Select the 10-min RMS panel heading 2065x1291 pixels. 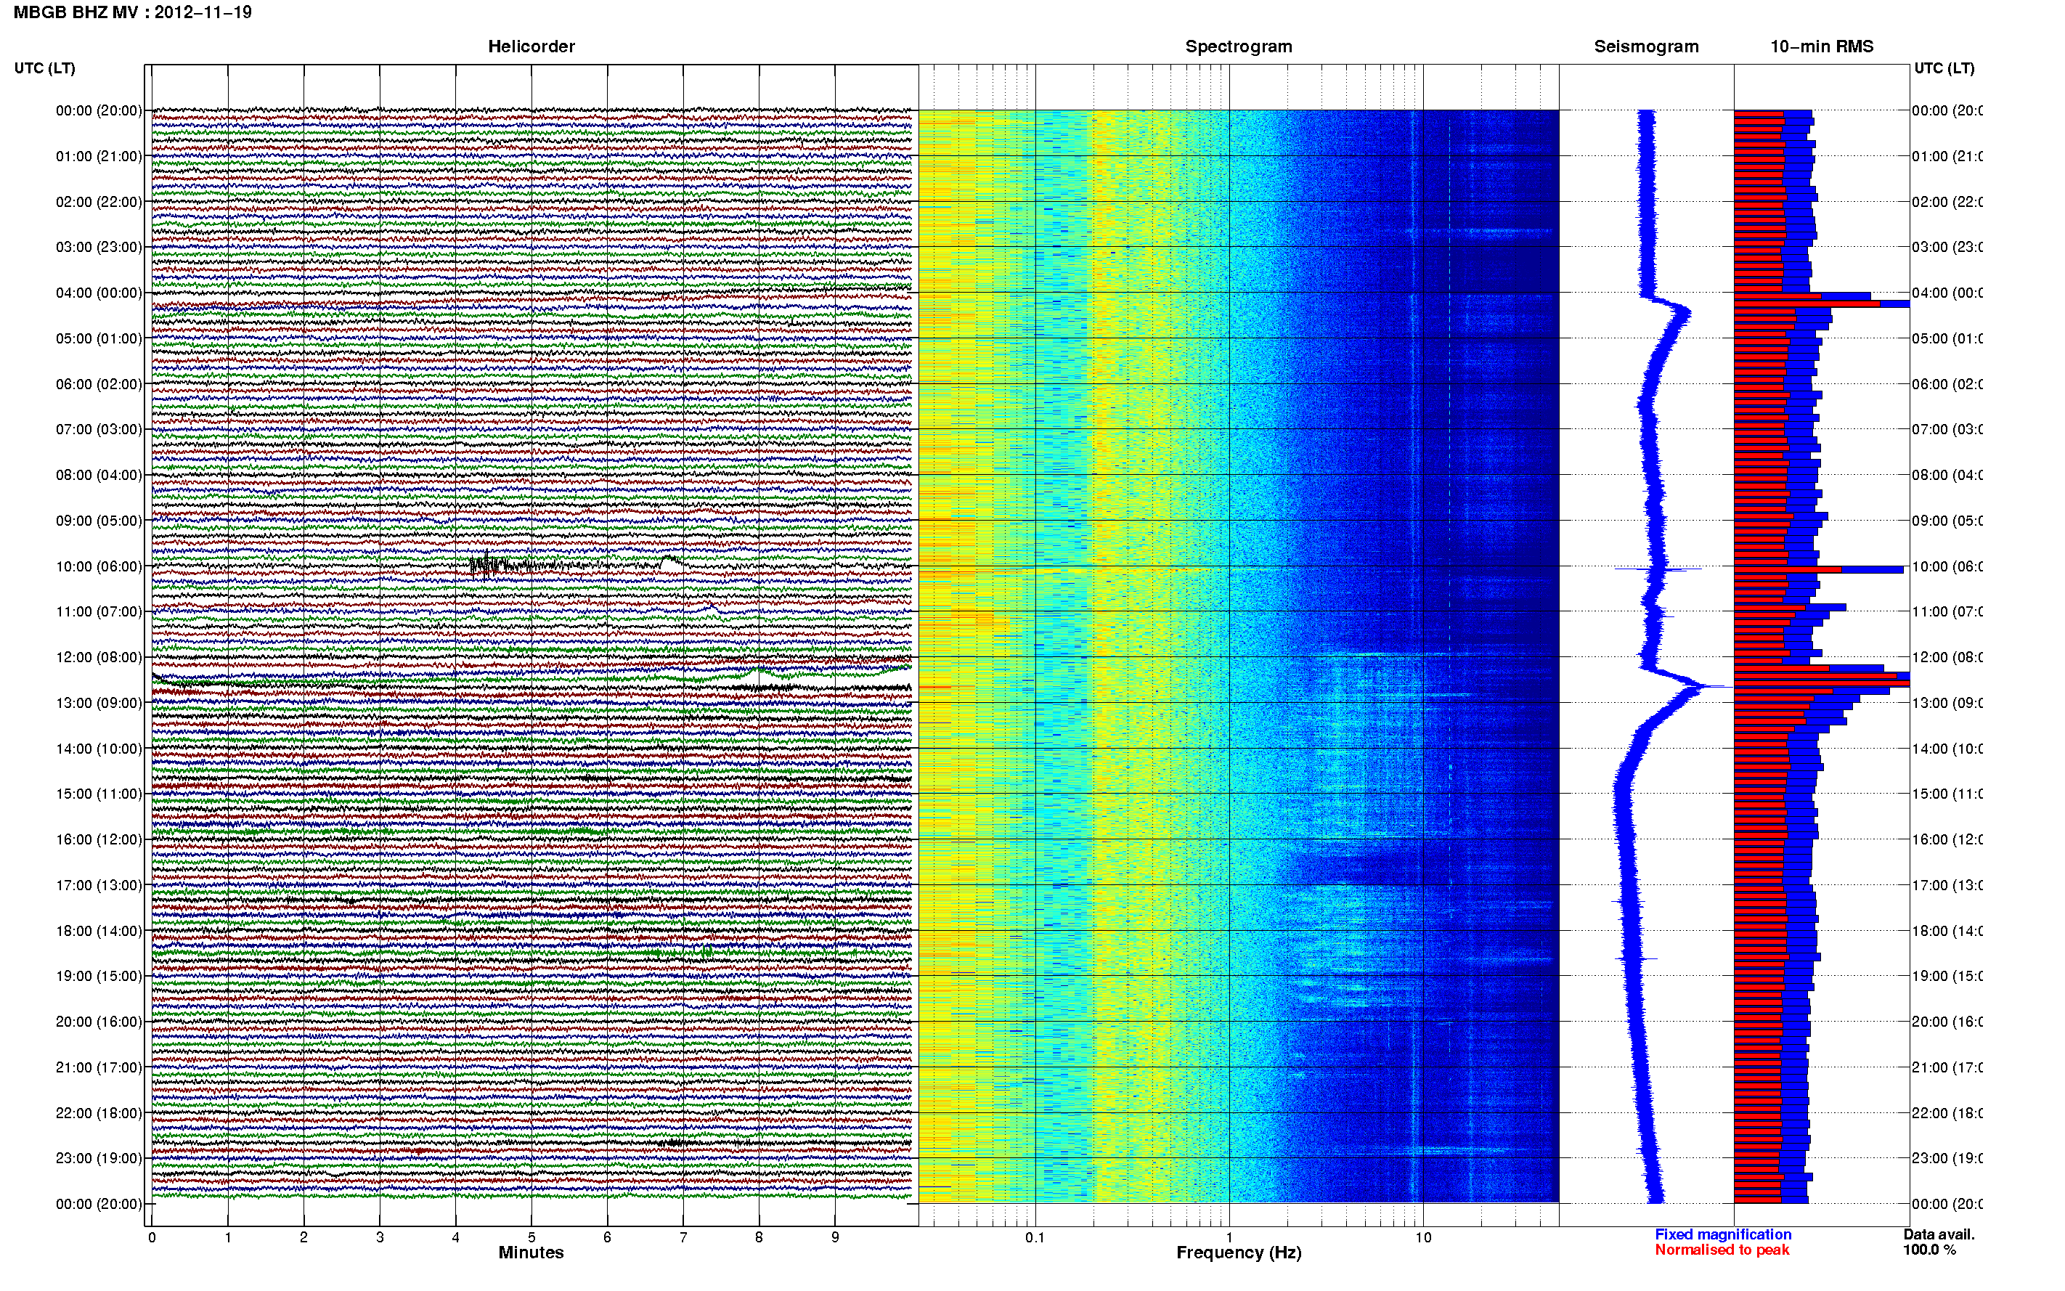pyautogui.click(x=1822, y=46)
